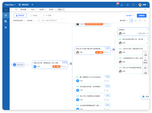Open the 官网迭代 objective card
Viewport: 152px width, 113px height.
133,32
